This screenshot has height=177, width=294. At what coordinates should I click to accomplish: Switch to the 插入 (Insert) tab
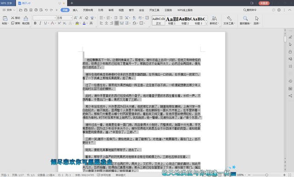click(x=75, y=10)
